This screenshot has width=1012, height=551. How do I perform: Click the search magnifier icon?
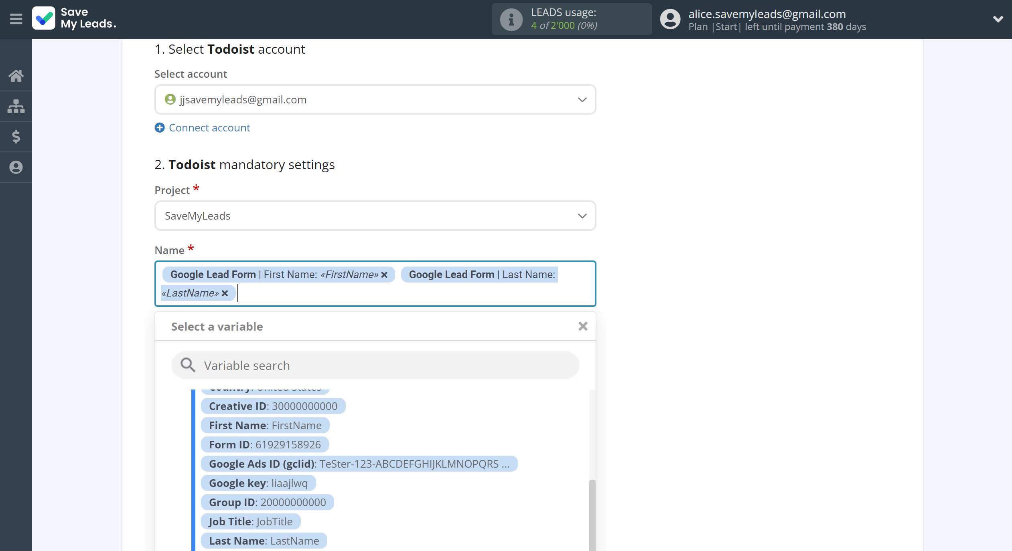188,365
